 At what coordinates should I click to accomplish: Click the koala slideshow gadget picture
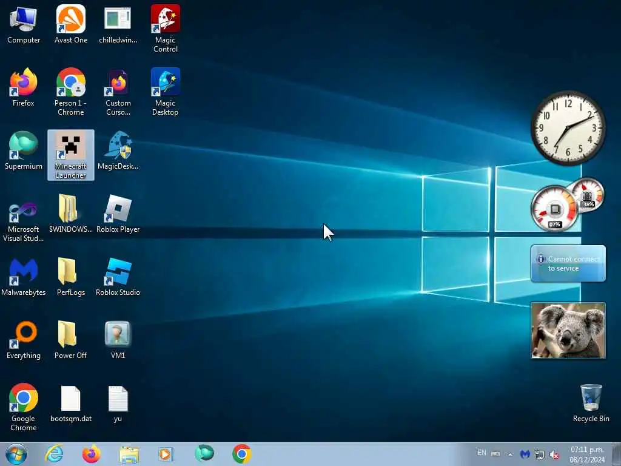click(568, 331)
